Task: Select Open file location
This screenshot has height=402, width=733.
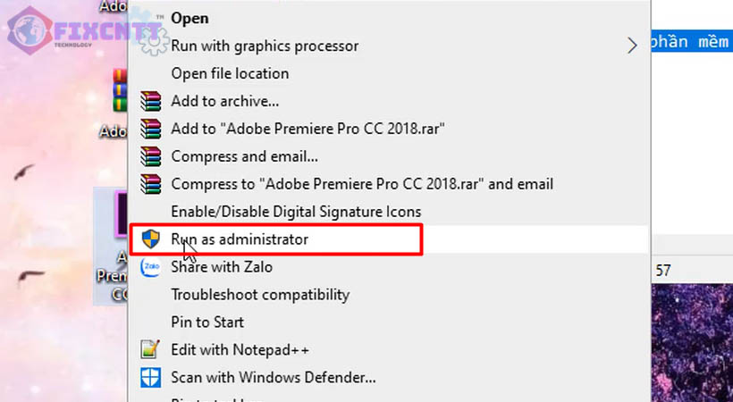Action: [x=230, y=73]
